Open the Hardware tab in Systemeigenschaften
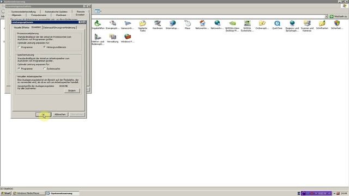This screenshot has height=196, width=349. tap(61, 15)
